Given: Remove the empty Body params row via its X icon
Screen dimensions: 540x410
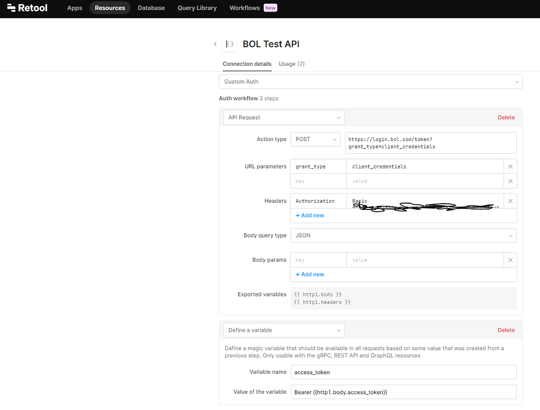Looking at the screenshot, I should [510, 259].
